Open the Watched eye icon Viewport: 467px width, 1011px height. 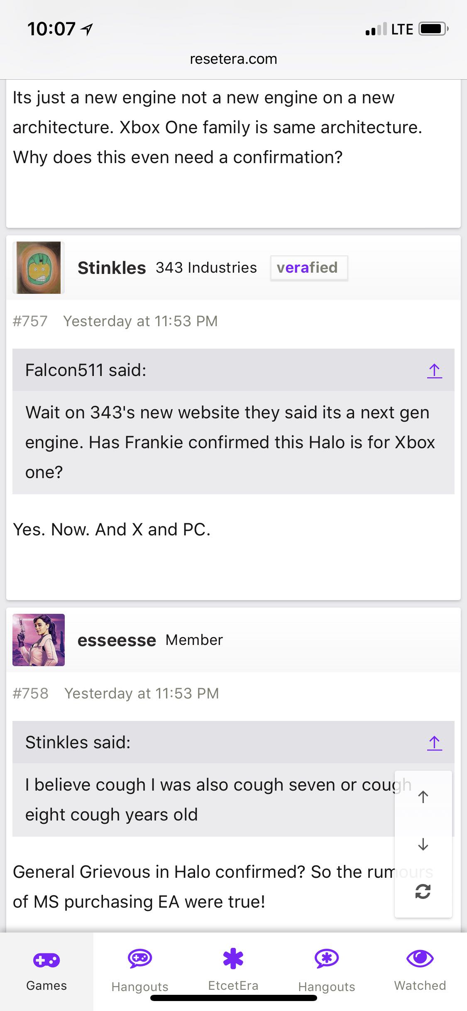click(x=420, y=958)
